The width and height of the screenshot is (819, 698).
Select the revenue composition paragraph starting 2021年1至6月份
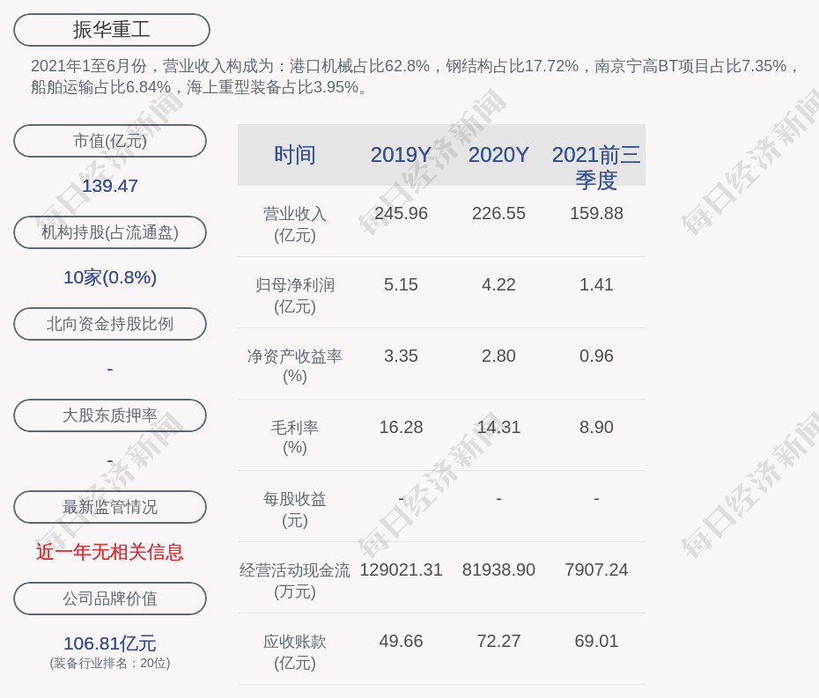(x=414, y=77)
